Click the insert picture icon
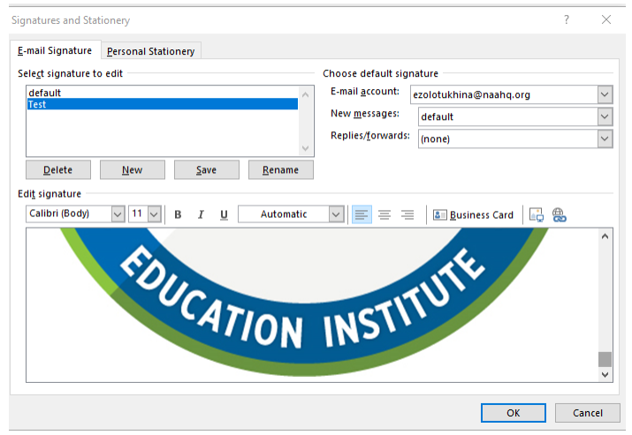This screenshot has height=435, width=632. (x=537, y=215)
